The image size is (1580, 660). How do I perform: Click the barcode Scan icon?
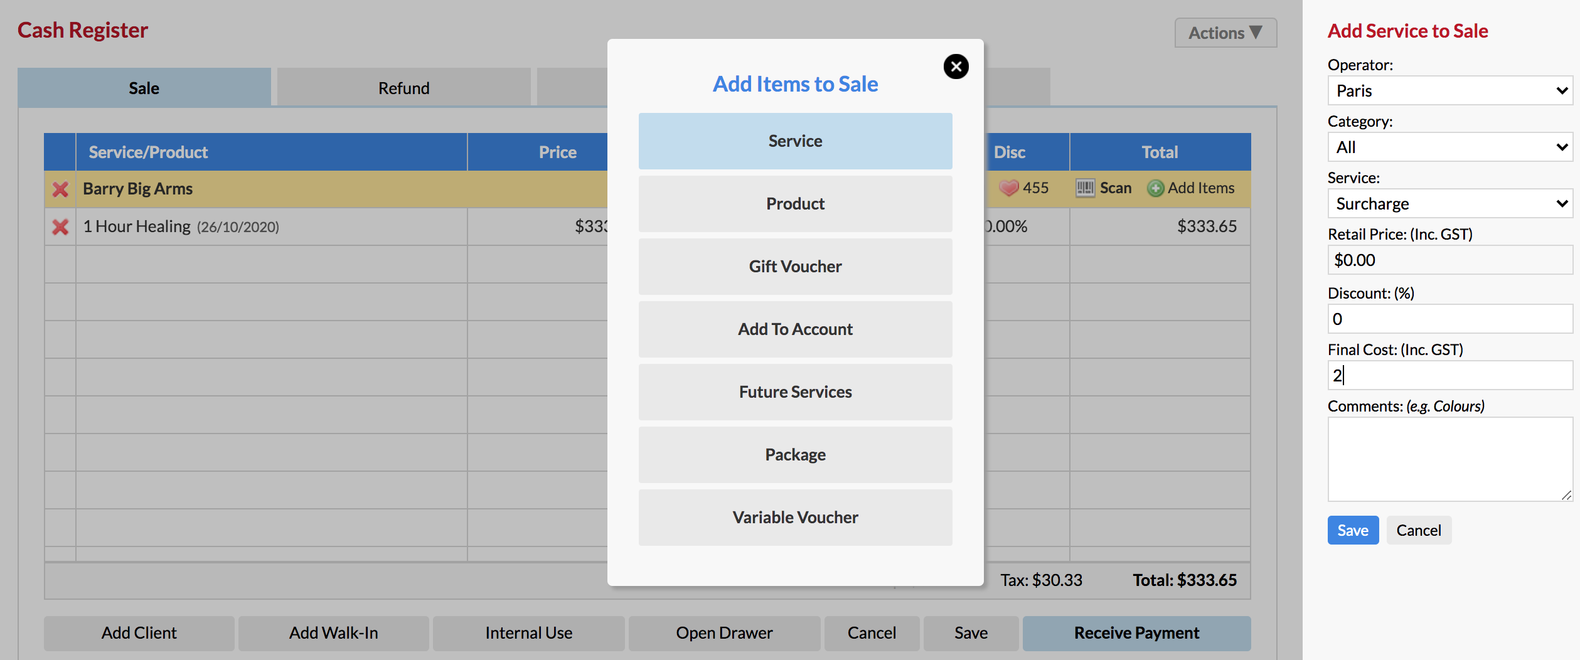click(1085, 188)
